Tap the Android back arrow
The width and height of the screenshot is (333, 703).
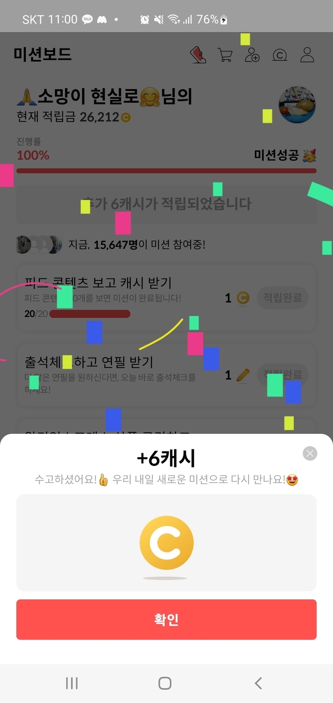tap(258, 683)
